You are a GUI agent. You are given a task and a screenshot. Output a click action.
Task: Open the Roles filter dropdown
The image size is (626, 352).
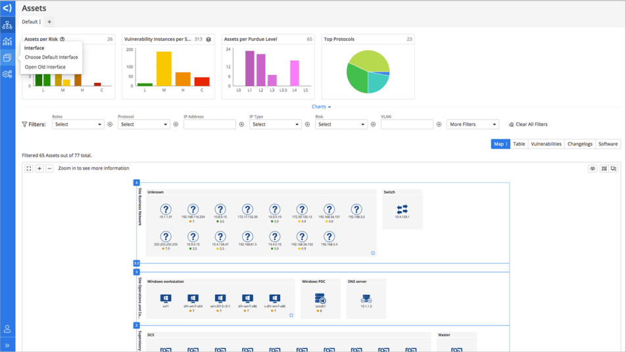[x=78, y=124]
